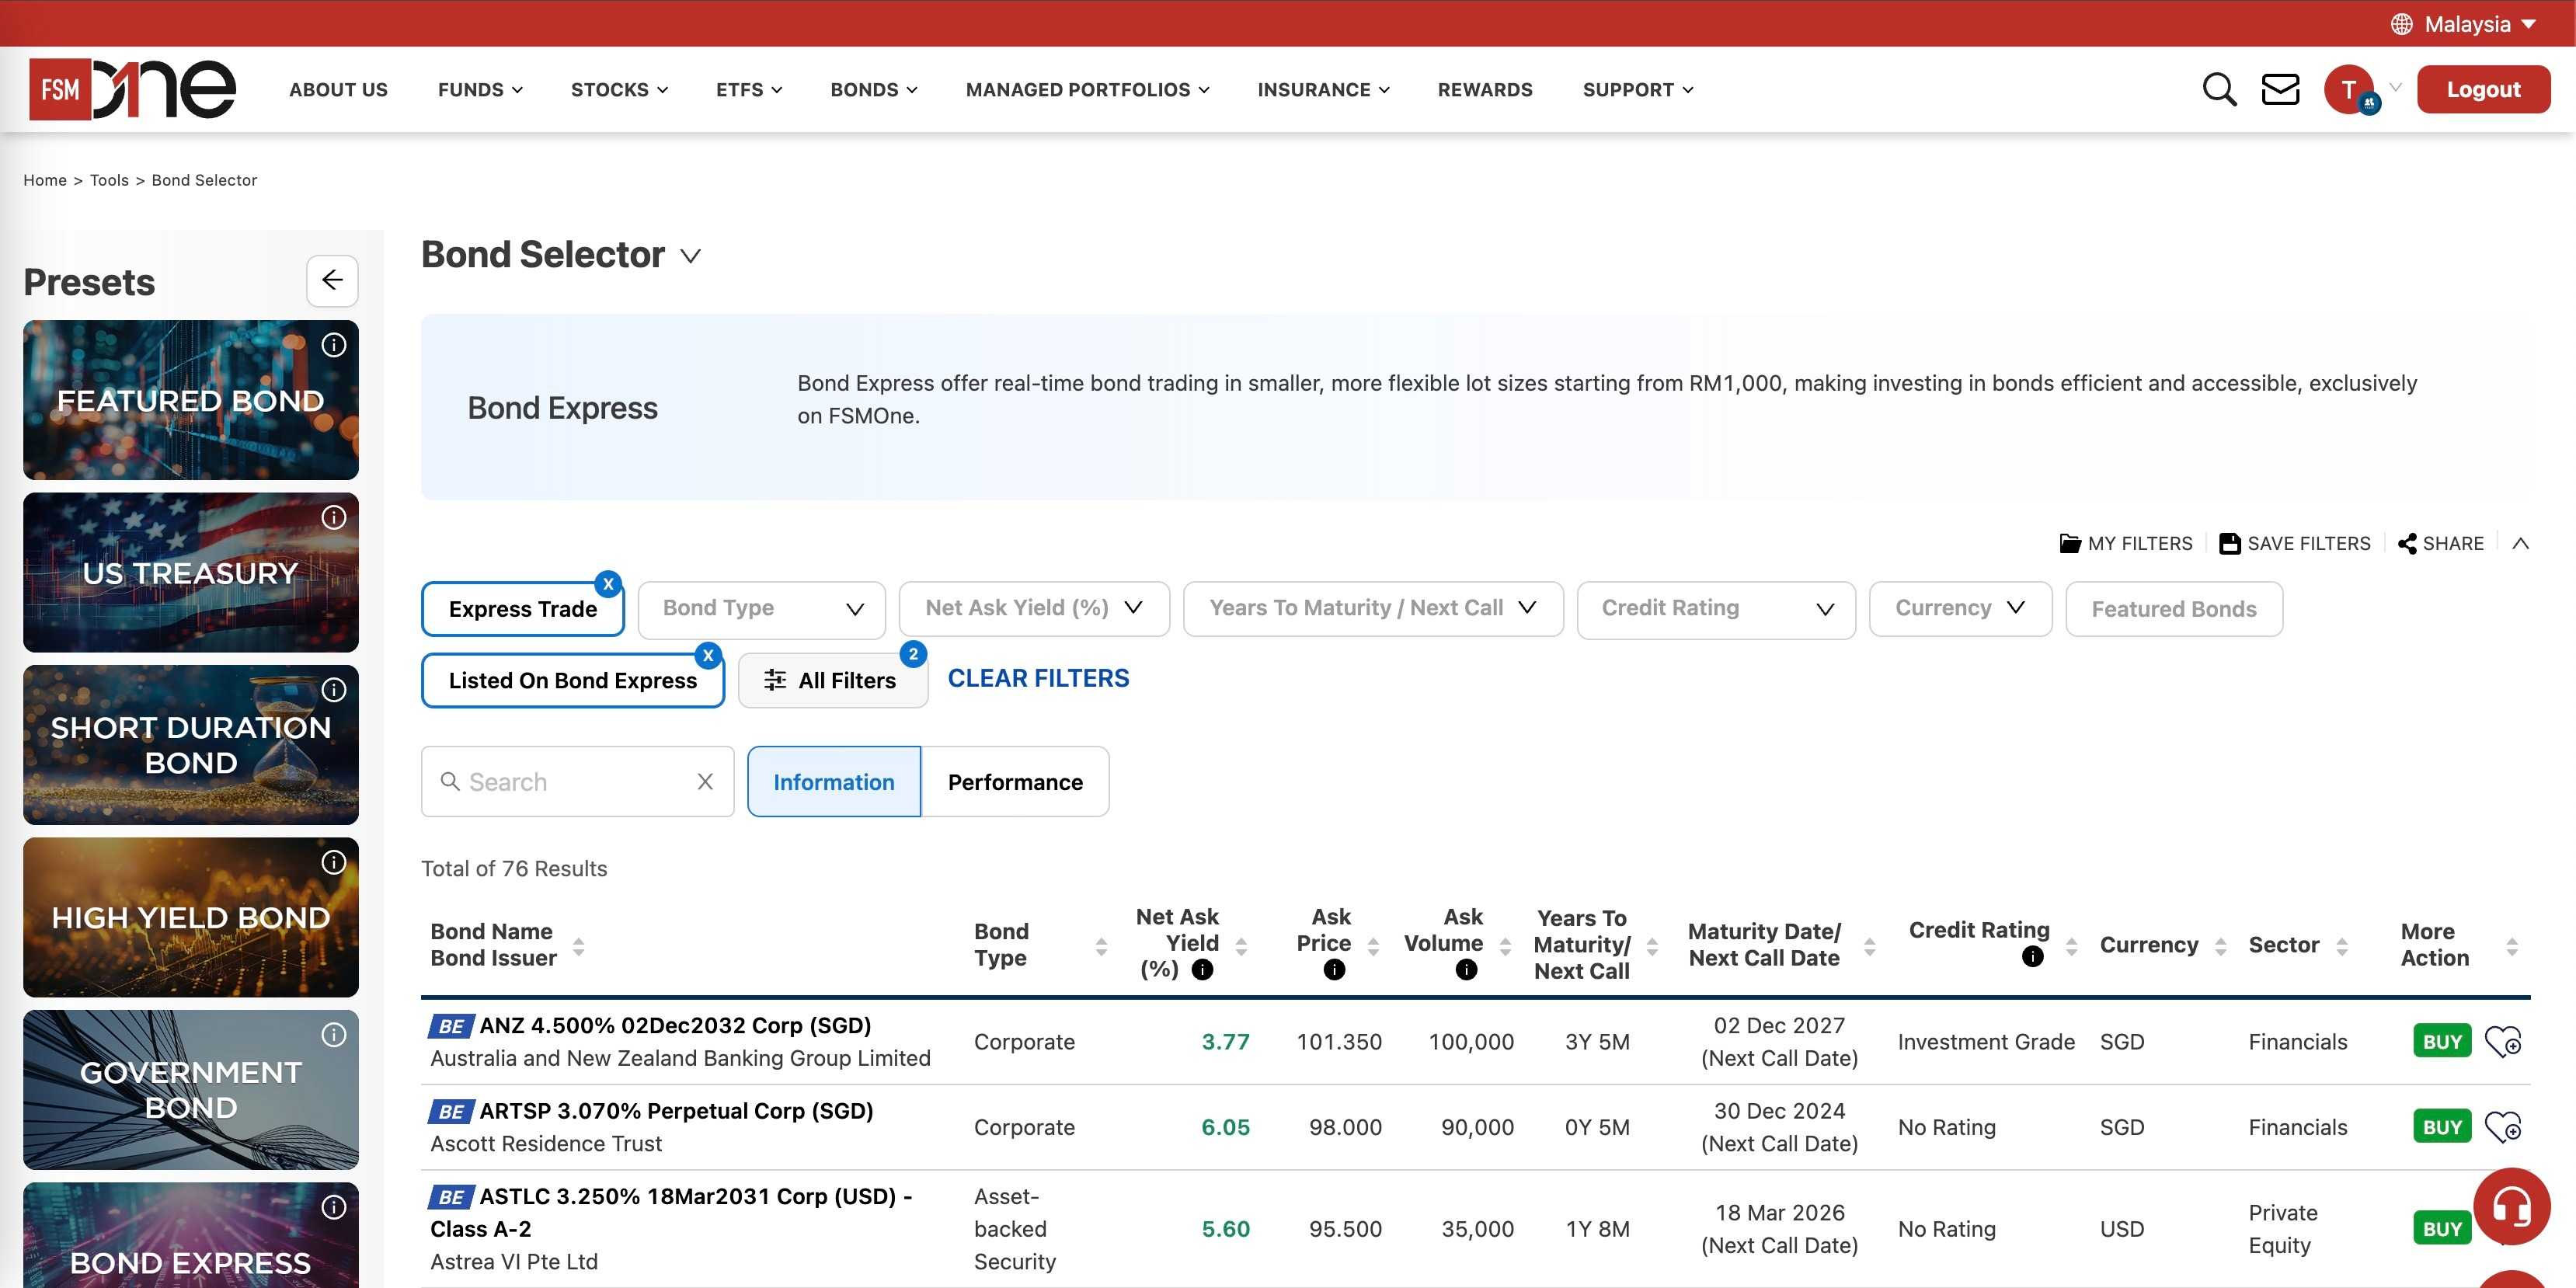The width and height of the screenshot is (2576, 1288).
Task: Open the BONDS navigation menu
Action: [872, 89]
